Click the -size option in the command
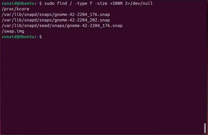 (x=101, y=3)
